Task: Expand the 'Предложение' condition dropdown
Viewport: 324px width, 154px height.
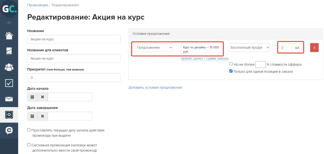Action: [153, 48]
